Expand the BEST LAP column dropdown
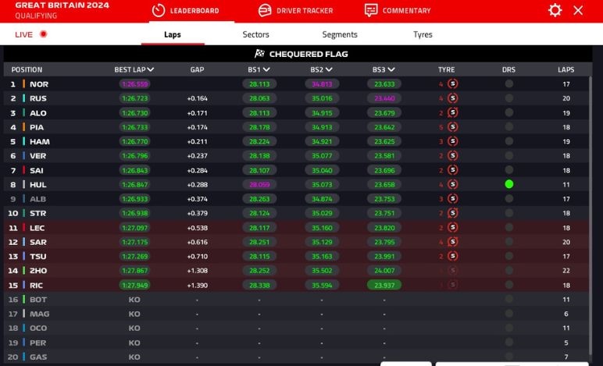Screen dimensions: 603x366 coord(150,69)
